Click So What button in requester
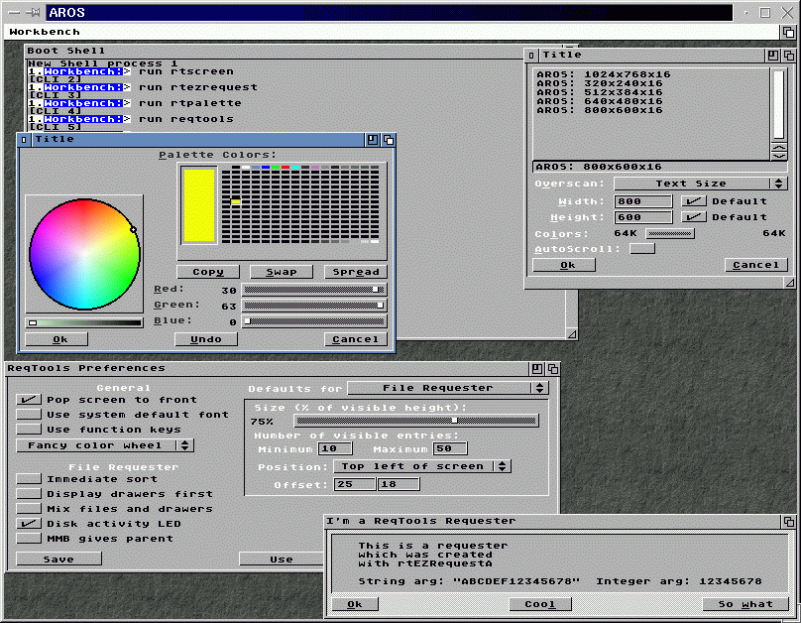The height and width of the screenshot is (623, 801). (x=745, y=604)
